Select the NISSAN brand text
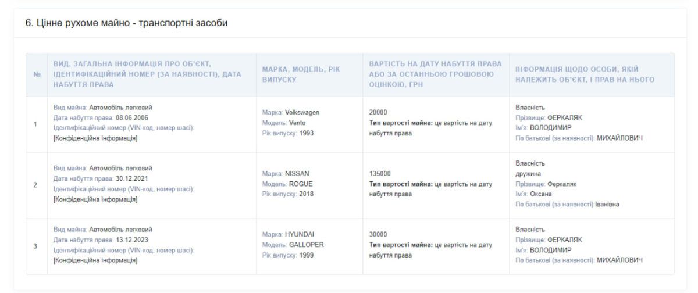The height and width of the screenshot is (293, 698). tap(297, 173)
